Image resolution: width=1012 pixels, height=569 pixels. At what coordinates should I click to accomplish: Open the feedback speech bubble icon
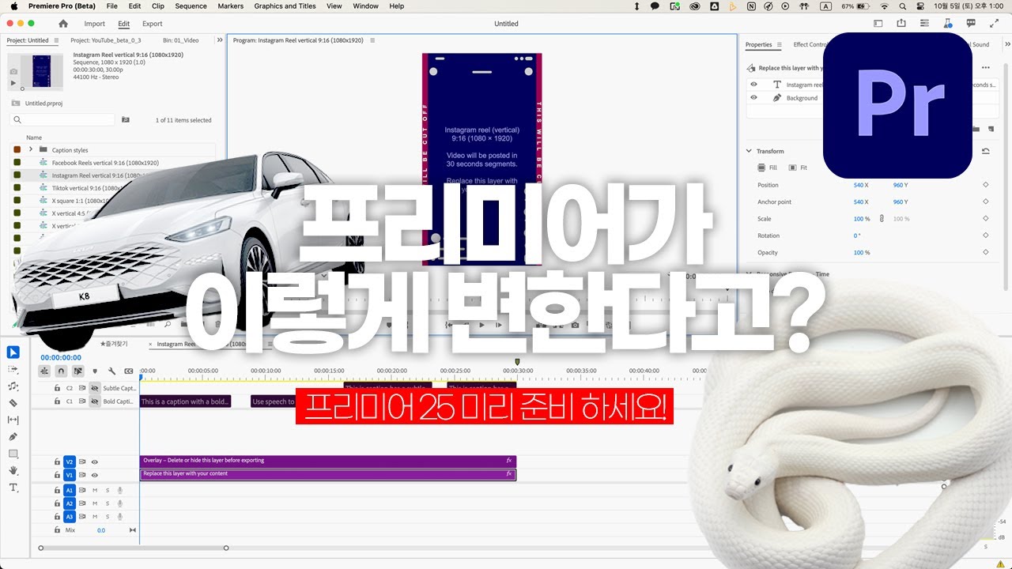971,24
